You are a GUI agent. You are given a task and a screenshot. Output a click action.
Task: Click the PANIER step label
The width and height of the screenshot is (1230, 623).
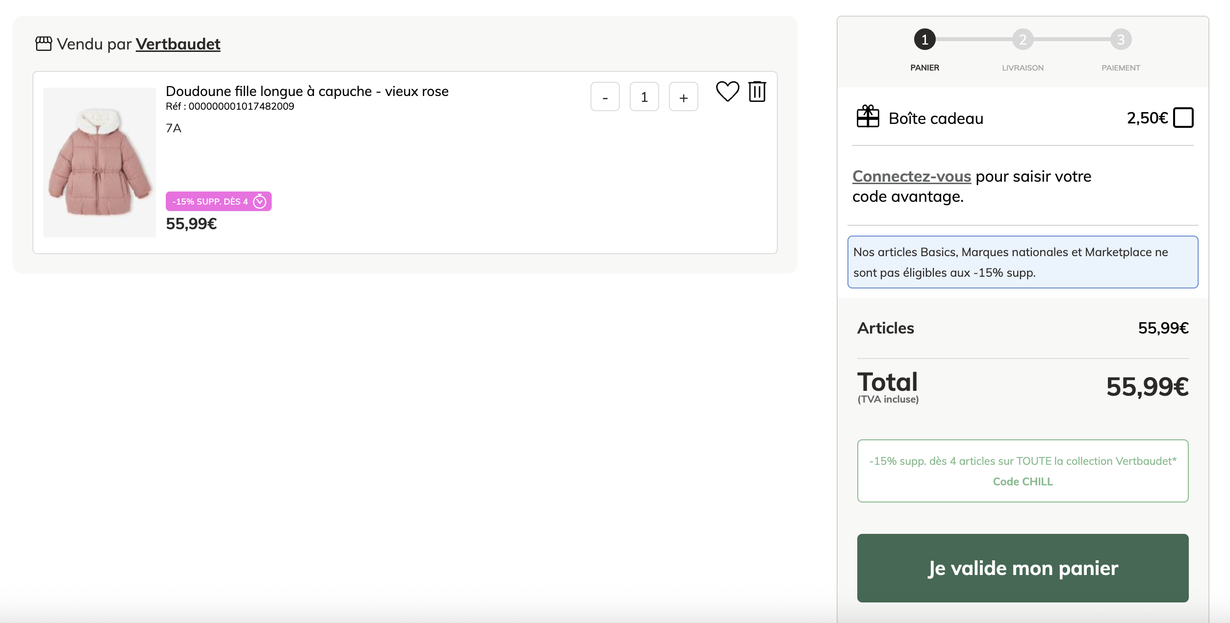click(x=924, y=68)
